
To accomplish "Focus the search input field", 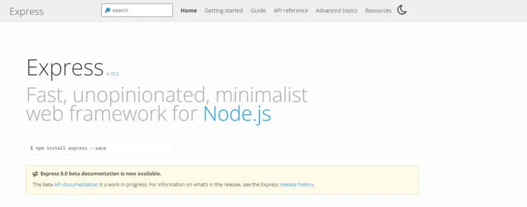I will point(137,10).
